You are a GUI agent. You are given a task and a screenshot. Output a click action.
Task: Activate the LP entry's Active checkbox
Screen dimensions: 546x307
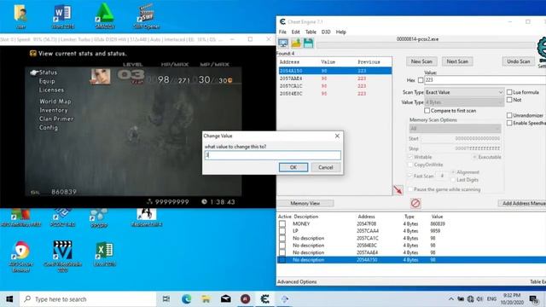282,231
